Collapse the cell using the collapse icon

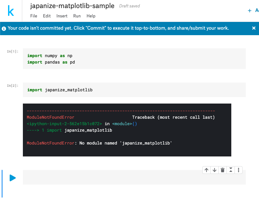tap(230, 170)
